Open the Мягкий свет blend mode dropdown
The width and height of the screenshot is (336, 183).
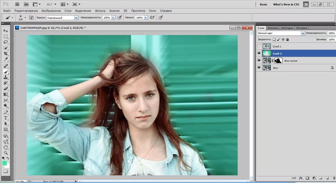pos(303,33)
